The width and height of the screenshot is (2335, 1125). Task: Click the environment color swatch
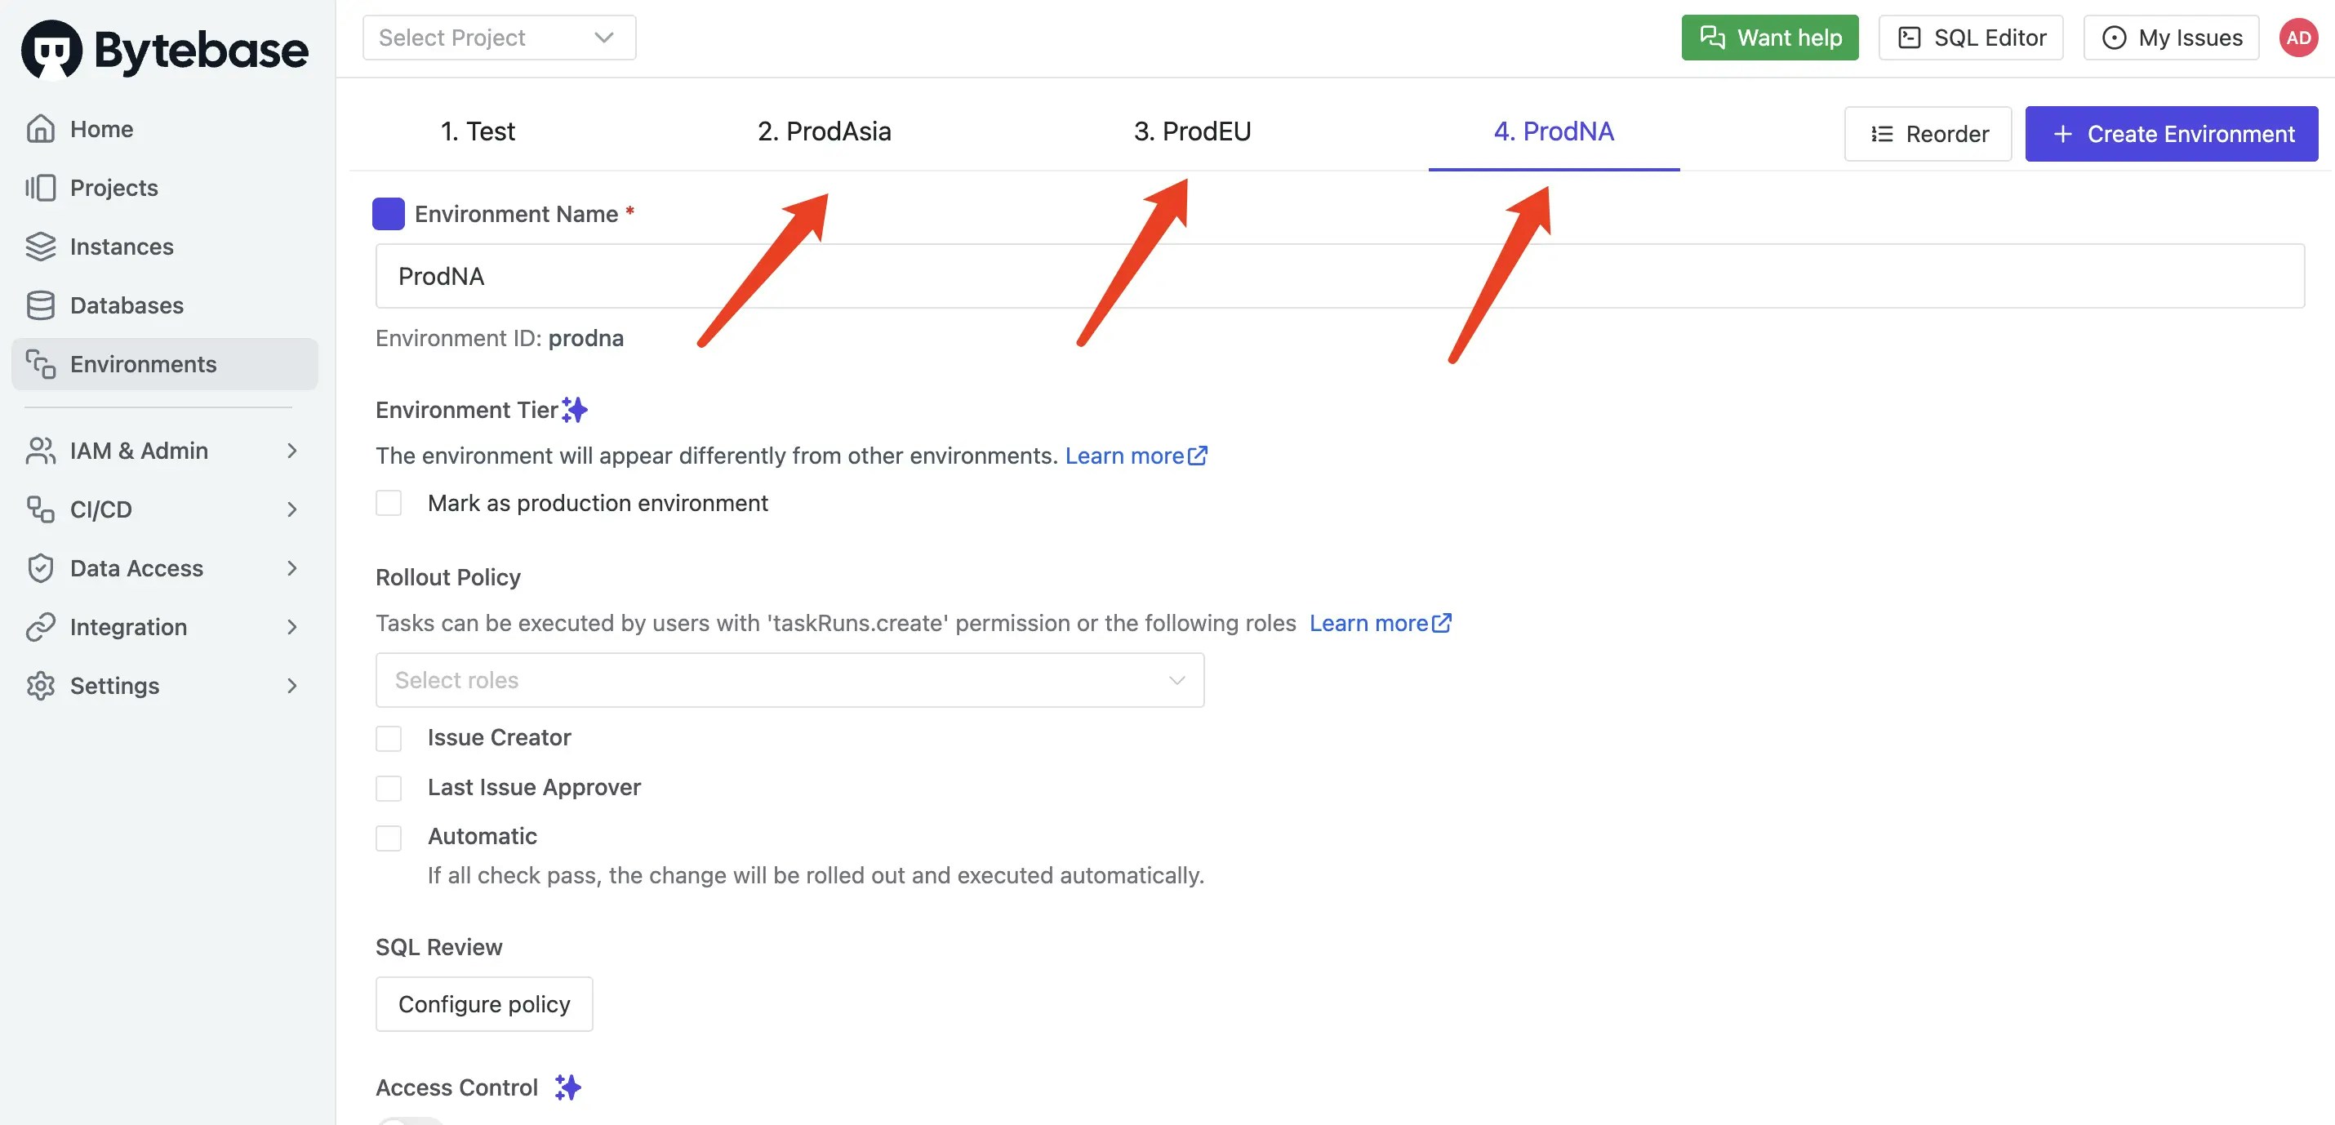pyautogui.click(x=389, y=214)
